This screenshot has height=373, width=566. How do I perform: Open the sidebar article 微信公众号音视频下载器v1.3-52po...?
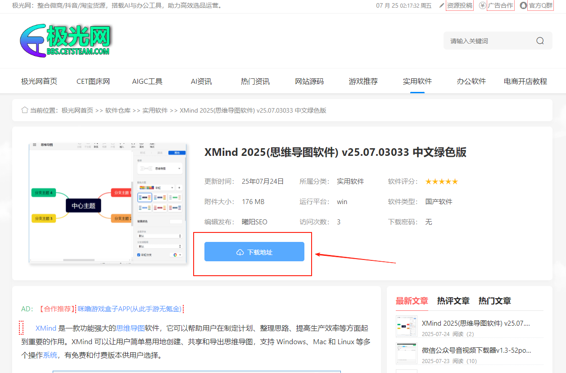pyautogui.click(x=477, y=350)
